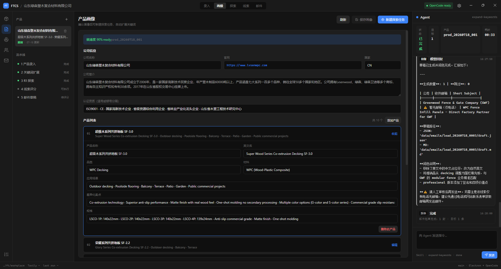
Task: Open the contacts people sidebar icon
Action: tap(6, 50)
